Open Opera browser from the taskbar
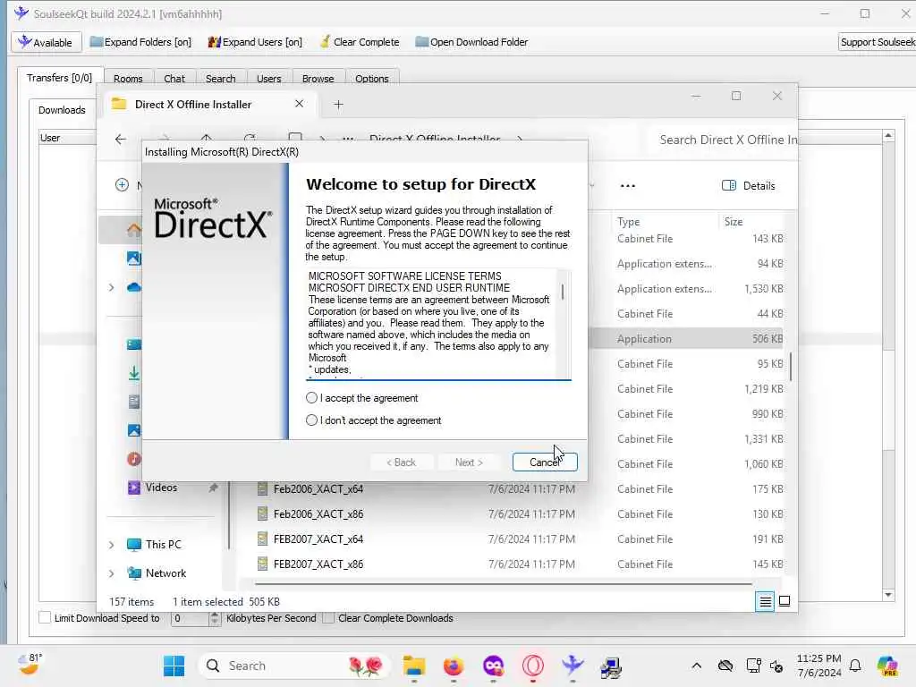 click(533, 666)
